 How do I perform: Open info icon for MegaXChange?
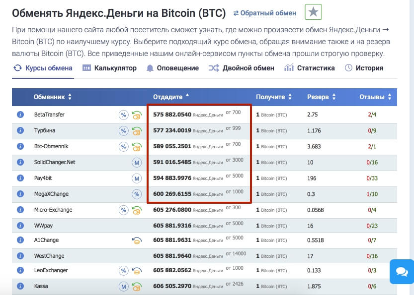20,194
